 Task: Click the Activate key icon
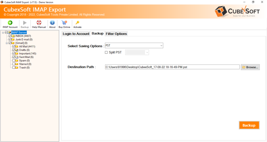(x=77, y=23)
